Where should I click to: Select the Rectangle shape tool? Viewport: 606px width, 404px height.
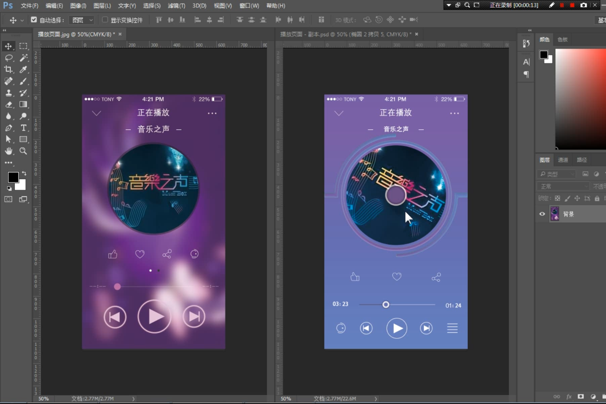[23, 140]
